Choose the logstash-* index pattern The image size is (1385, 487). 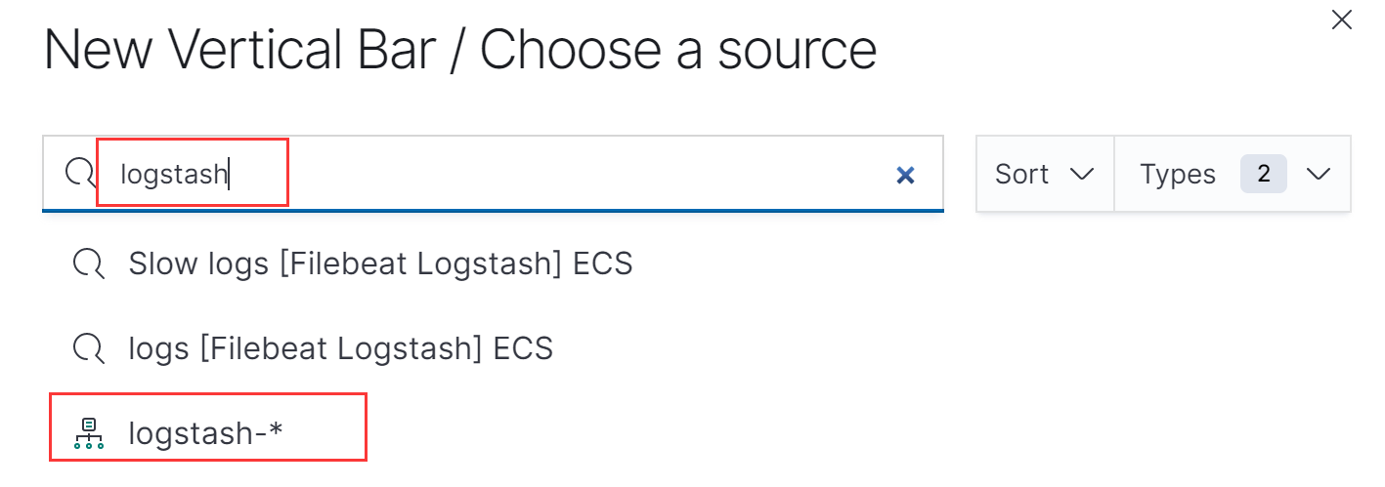(206, 433)
